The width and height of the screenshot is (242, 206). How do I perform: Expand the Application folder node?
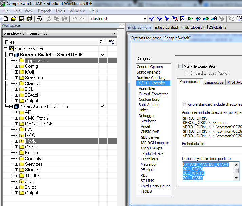pyautogui.click(x=16, y=60)
